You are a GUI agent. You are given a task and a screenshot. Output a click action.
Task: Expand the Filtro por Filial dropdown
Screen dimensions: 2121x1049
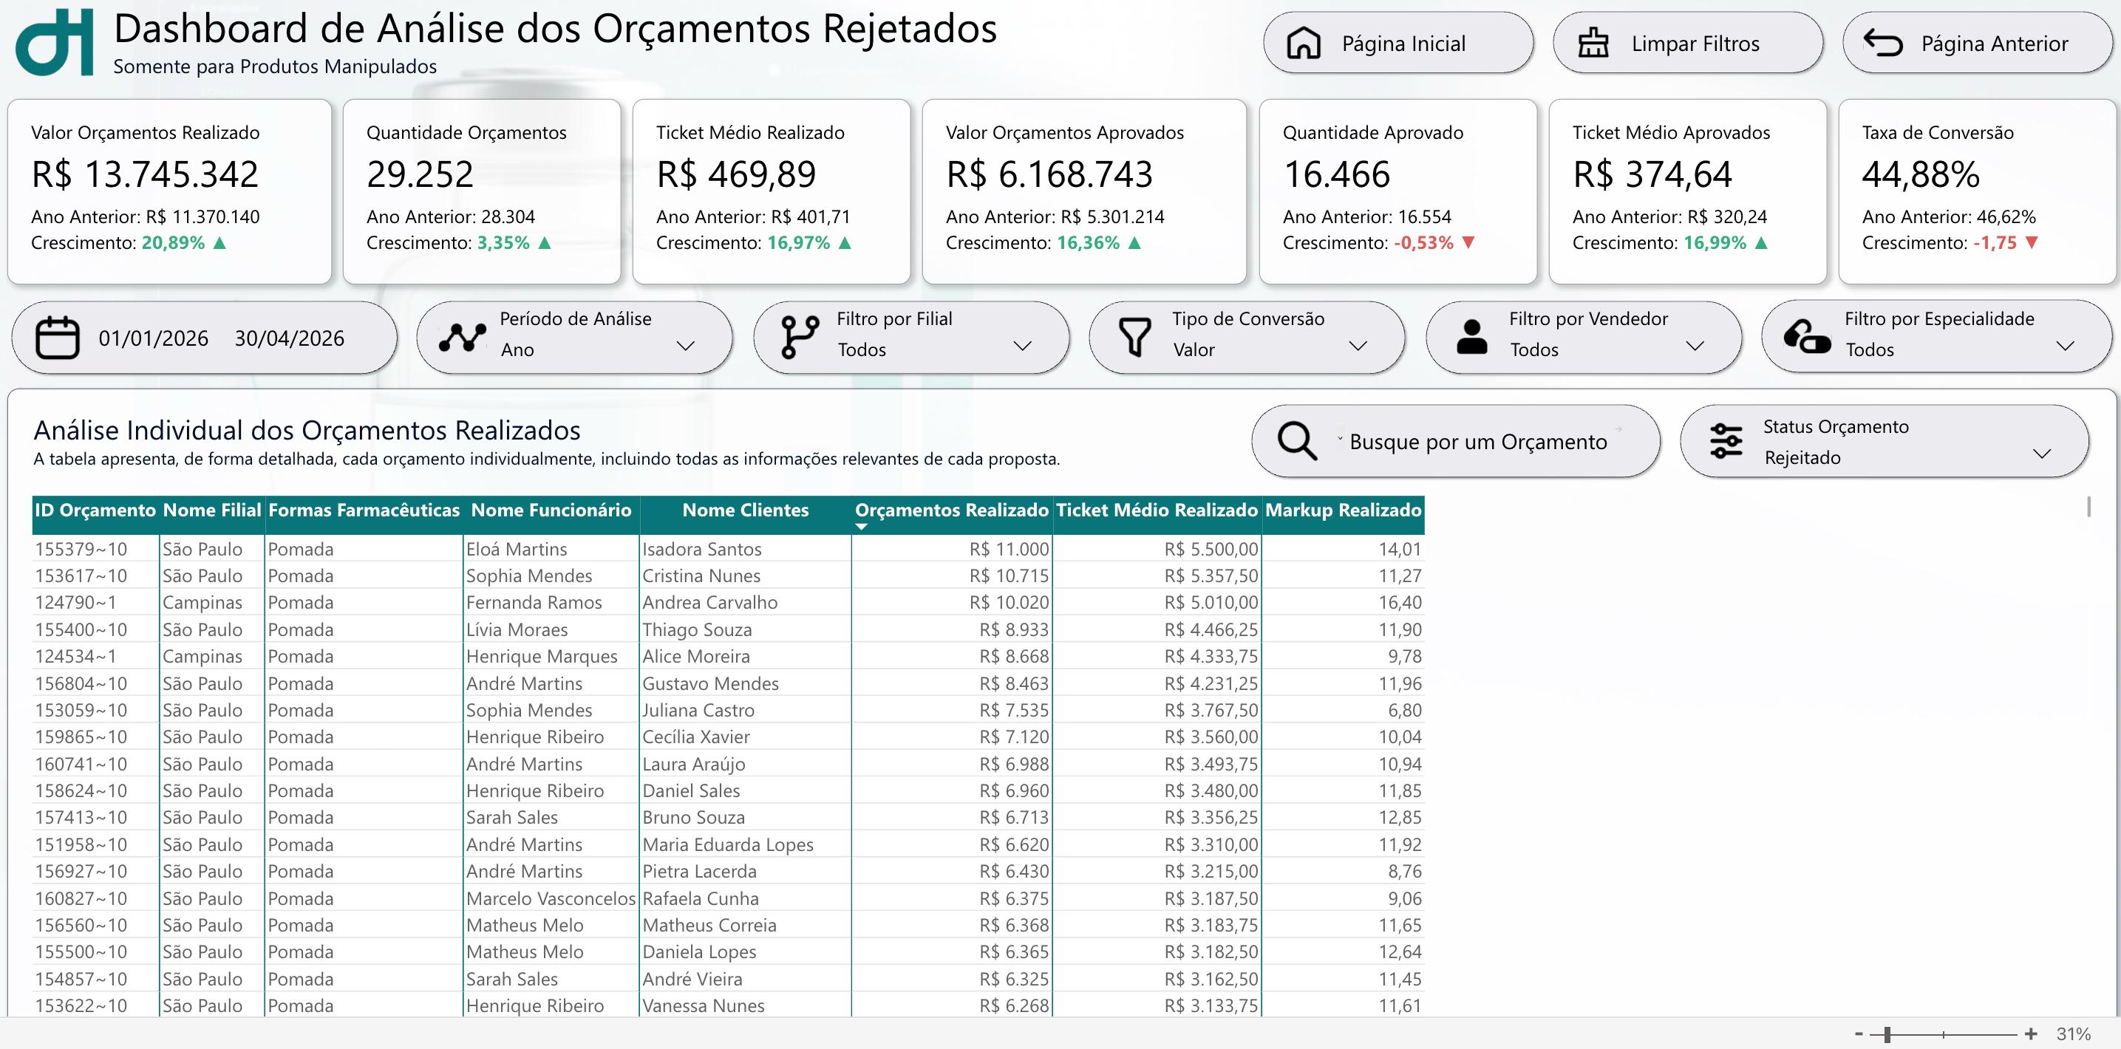1022,346
